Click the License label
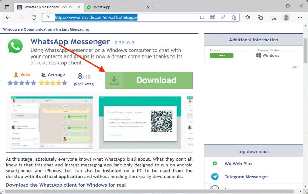The width and height of the screenshot is (308, 194). (215, 50)
